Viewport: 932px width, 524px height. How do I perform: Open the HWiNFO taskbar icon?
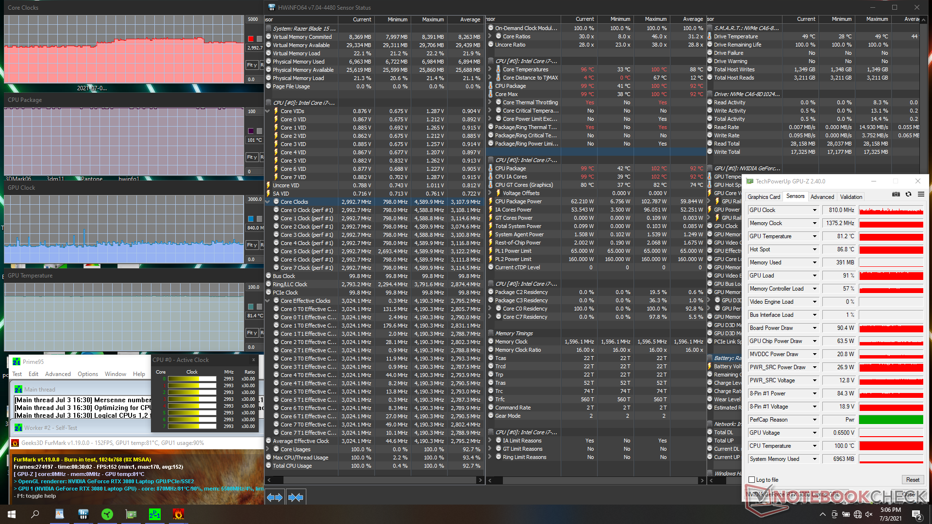tap(83, 514)
